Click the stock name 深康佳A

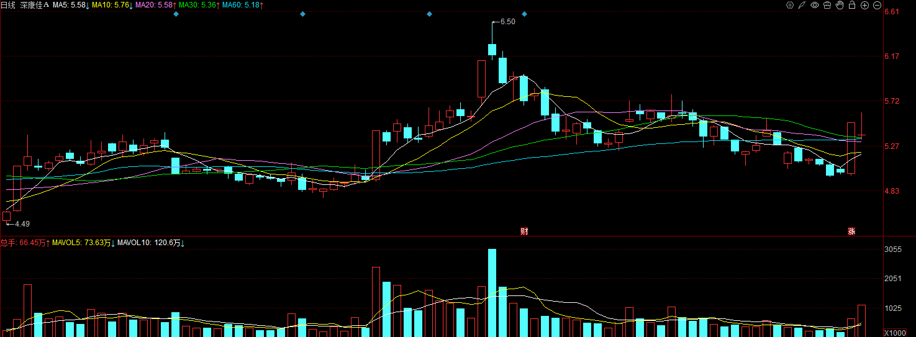pyautogui.click(x=35, y=5)
